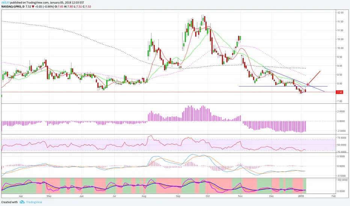Click the -0.5000 MACD scale label
This screenshot has width=350, height=206.
pos(341,176)
